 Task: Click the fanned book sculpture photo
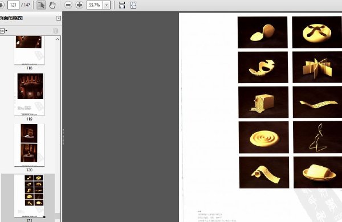coord(317,67)
